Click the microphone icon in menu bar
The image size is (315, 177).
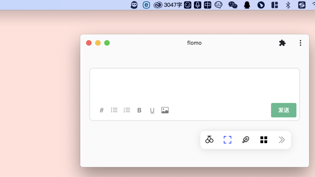pos(197,5)
